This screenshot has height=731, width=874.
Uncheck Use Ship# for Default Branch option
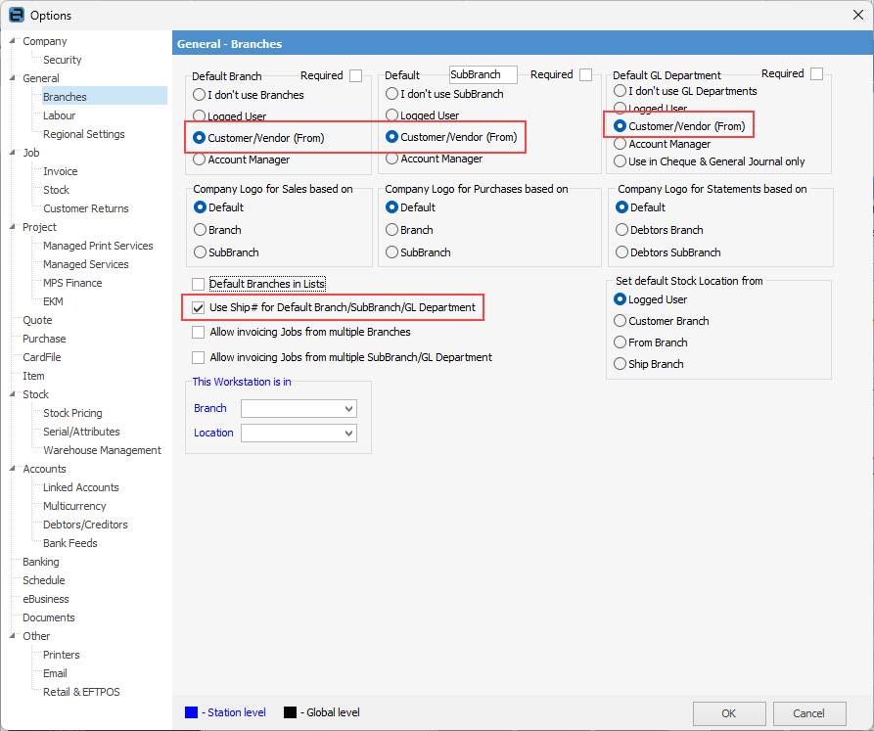tap(199, 307)
